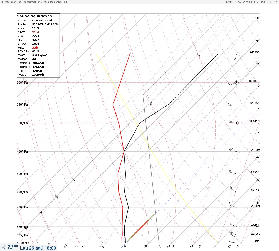Click the TROPO(B) value 37665ft in table
Viewport: 279px width, 251px height.
point(38,67)
